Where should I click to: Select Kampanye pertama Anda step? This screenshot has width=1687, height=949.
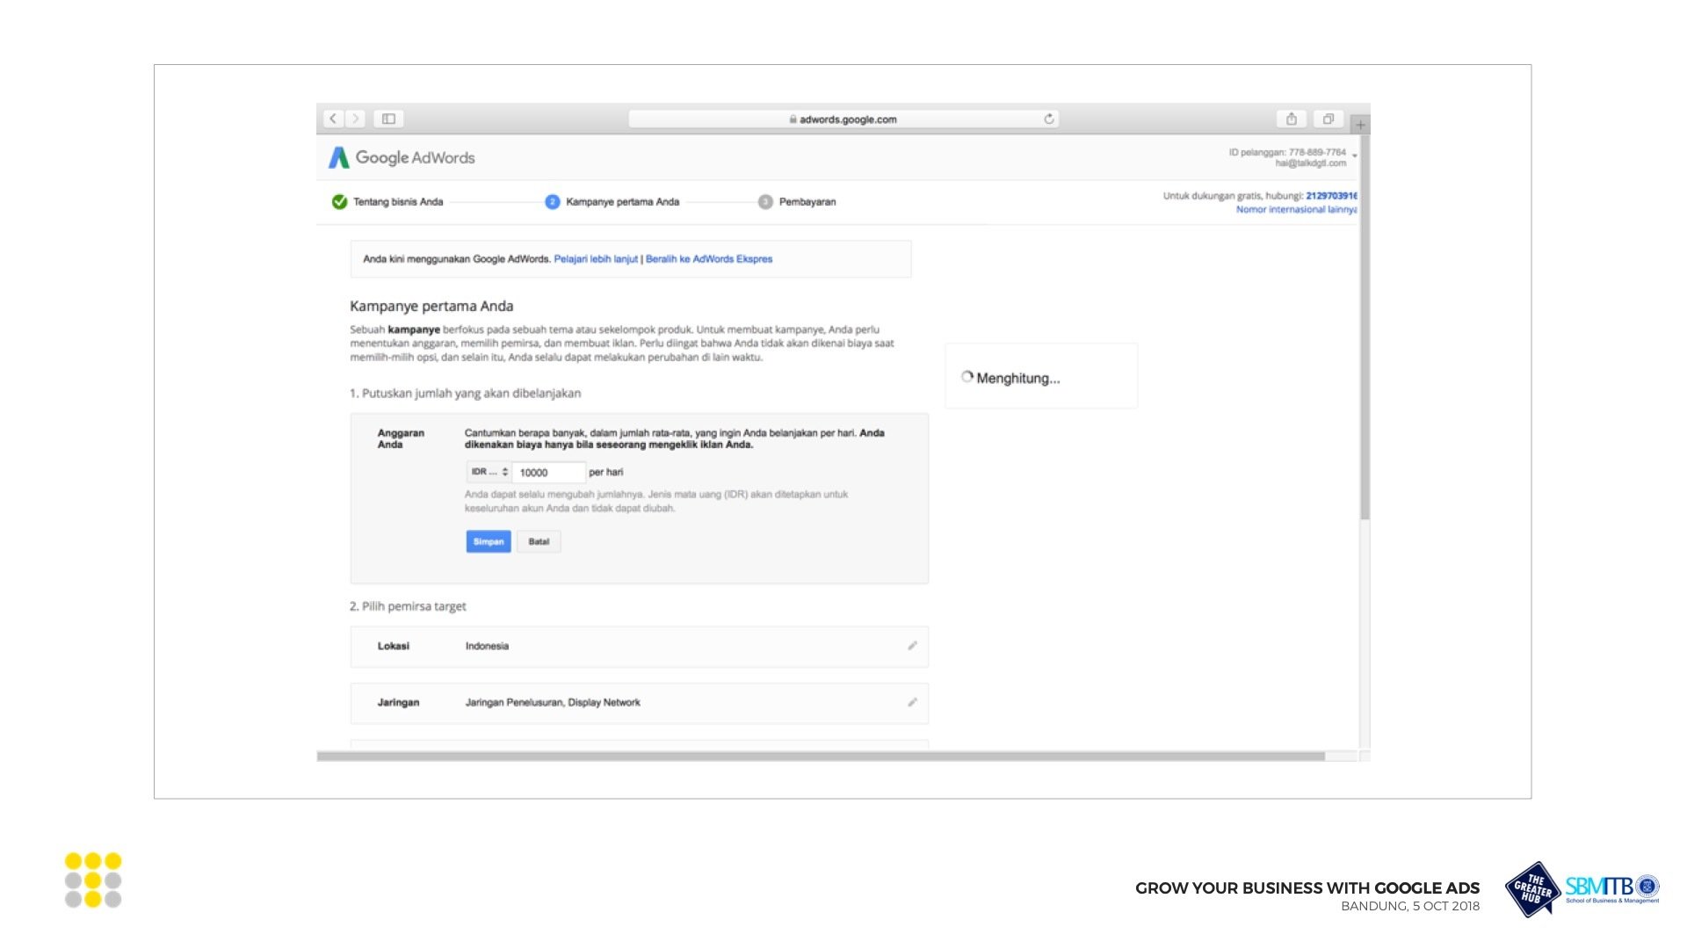click(622, 202)
